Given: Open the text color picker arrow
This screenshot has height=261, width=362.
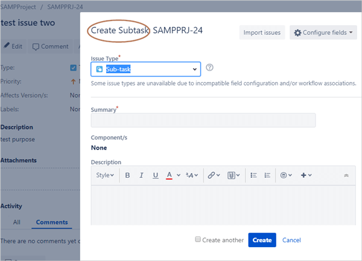Looking at the screenshot, I should coord(179,175).
